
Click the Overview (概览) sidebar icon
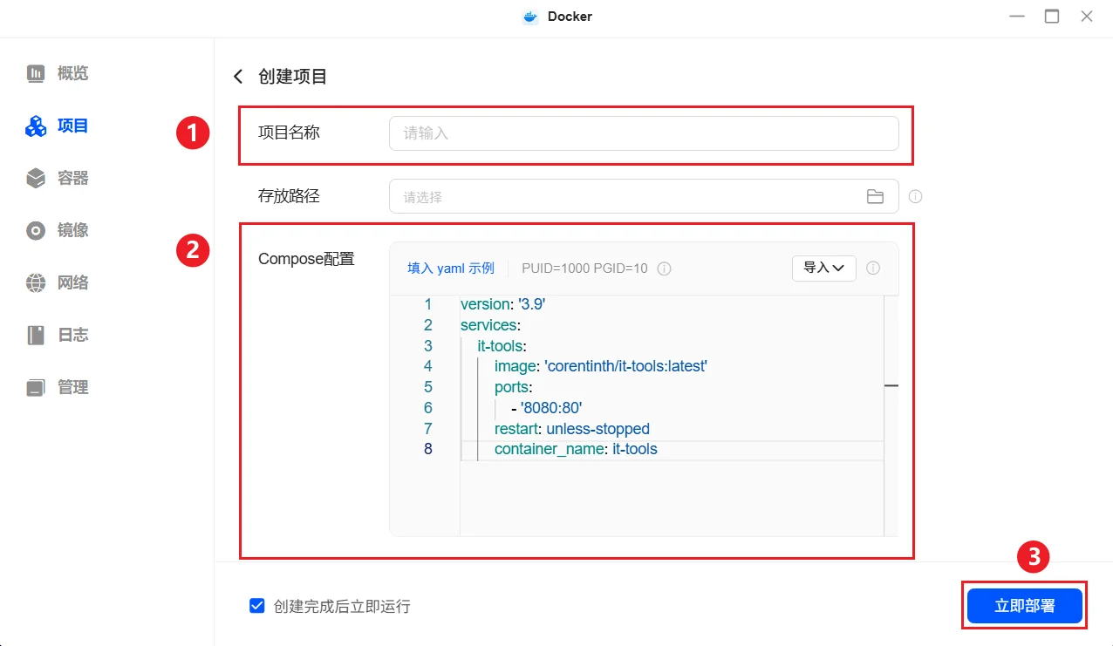36,73
